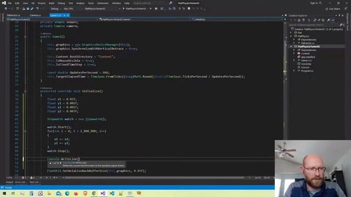Open the Extensions menu
This screenshot has width=351, height=197.
click(103, 3)
